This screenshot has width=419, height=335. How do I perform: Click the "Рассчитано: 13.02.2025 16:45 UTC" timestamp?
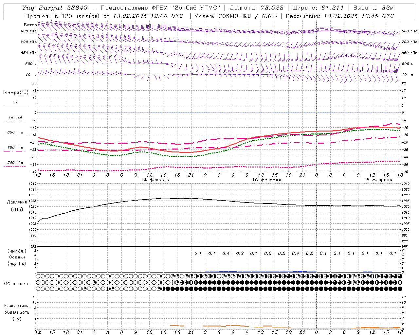click(x=340, y=16)
